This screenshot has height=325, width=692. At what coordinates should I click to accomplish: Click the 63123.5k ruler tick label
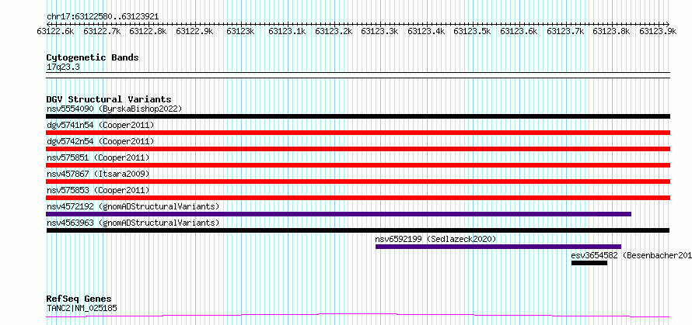473,31
